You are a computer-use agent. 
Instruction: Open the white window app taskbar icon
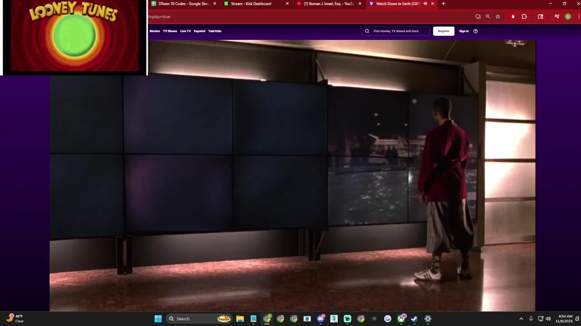307,319
